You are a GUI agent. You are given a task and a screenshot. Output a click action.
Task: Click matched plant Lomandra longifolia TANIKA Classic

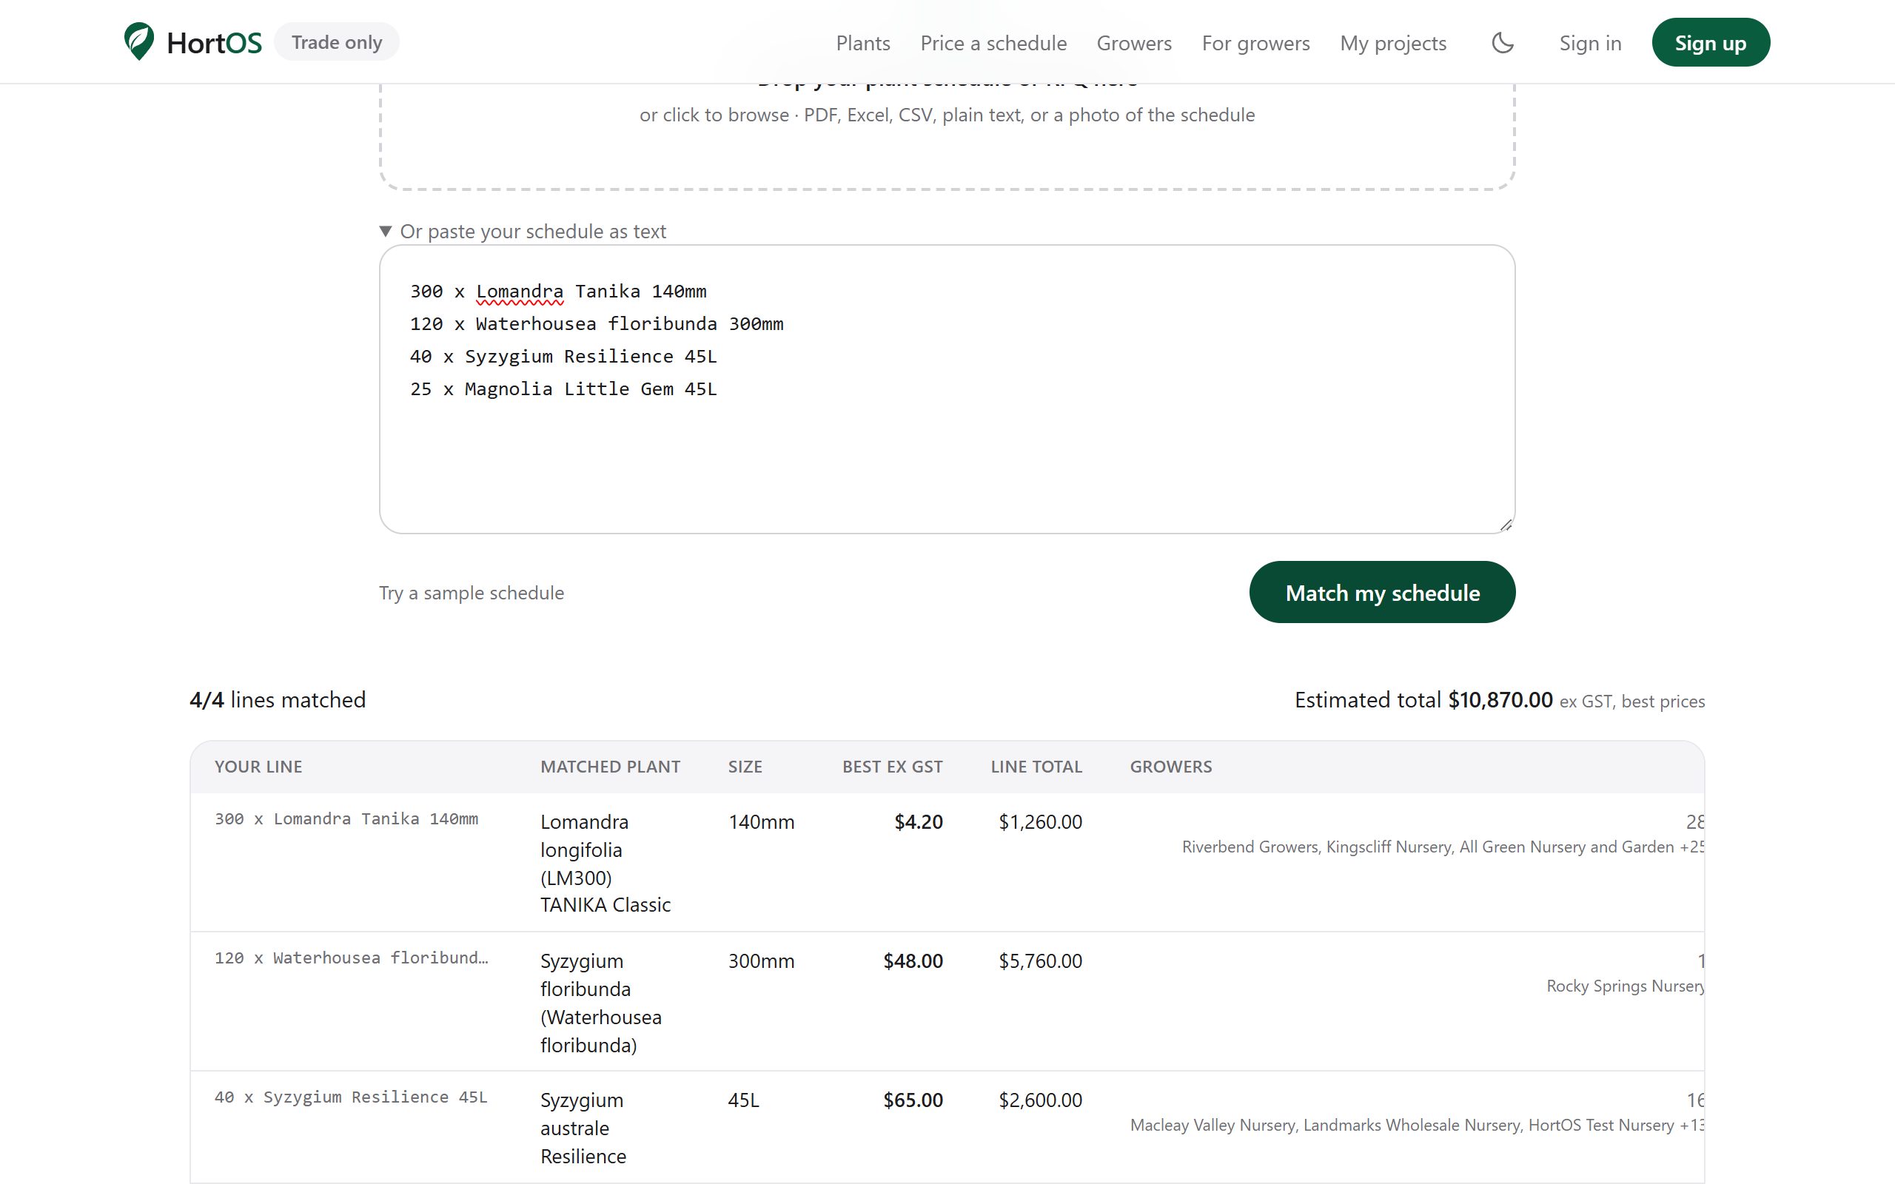[606, 863]
